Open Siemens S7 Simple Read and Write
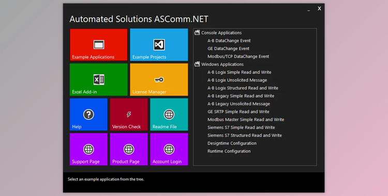Viewport: 388px width, 196px height. tap(241, 127)
